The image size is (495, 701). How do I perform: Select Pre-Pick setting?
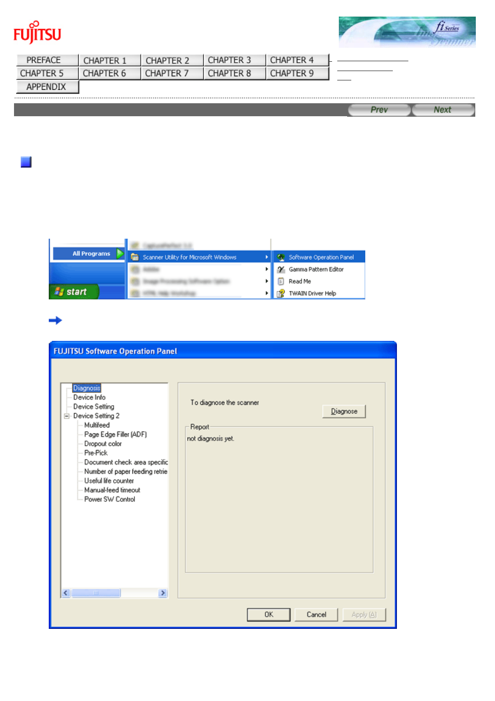point(96,453)
